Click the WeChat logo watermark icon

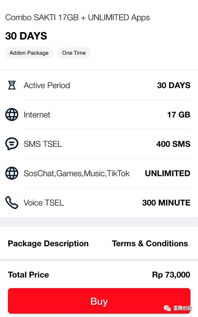click(167, 308)
